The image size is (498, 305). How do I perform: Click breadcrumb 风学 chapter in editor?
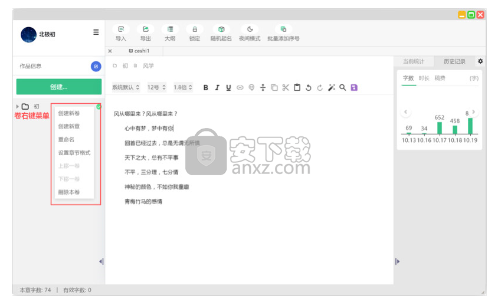tap(148, 65)
